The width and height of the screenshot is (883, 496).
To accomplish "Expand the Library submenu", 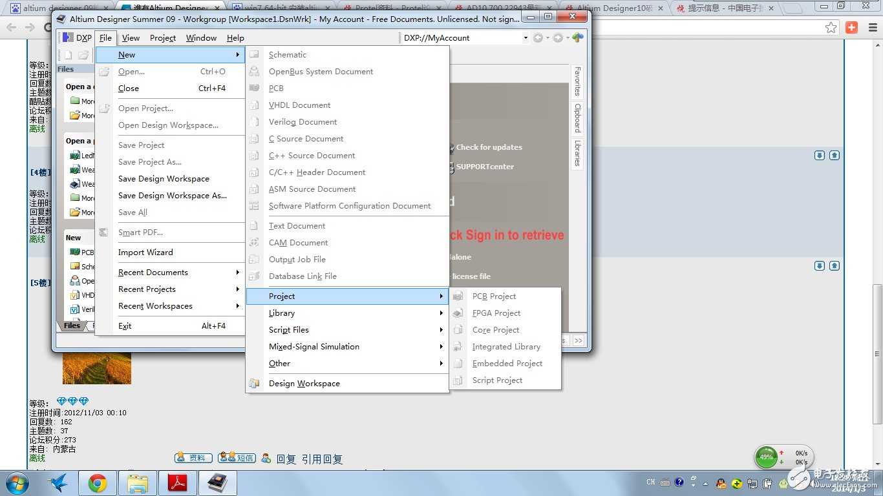I will pyautogui.click(x=347, y=313).
